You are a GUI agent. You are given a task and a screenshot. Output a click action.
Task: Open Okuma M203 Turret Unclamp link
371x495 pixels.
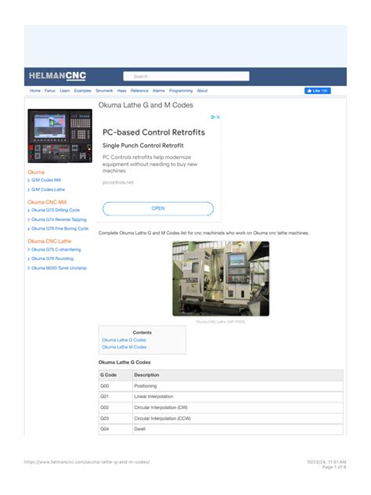[59, 268]
